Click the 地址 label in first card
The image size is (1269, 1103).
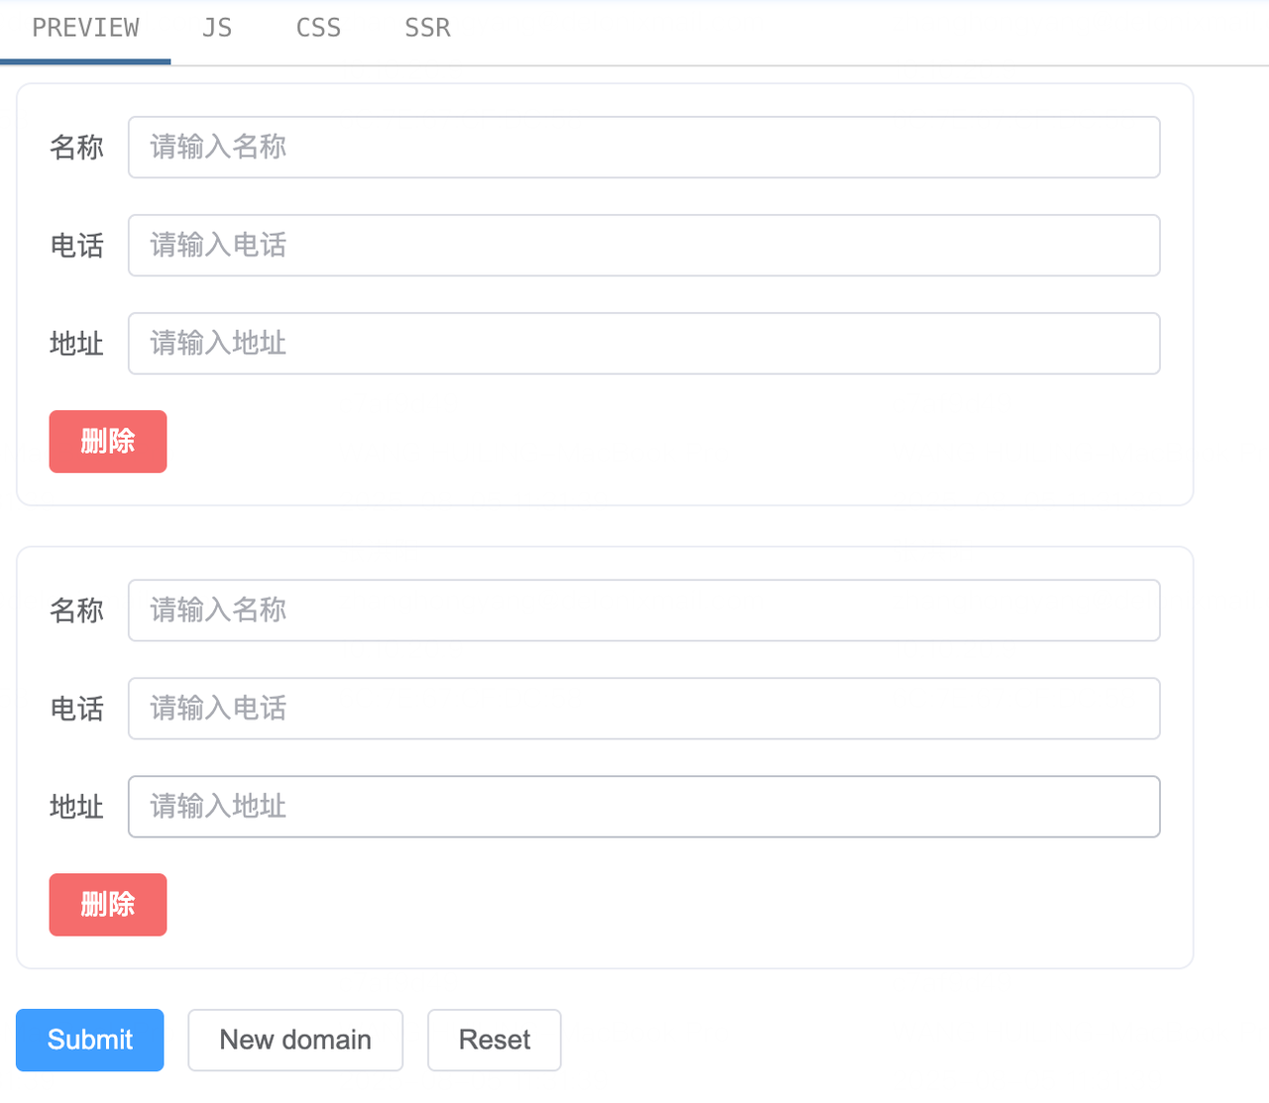pyautogui.click(x=76, y=344)
